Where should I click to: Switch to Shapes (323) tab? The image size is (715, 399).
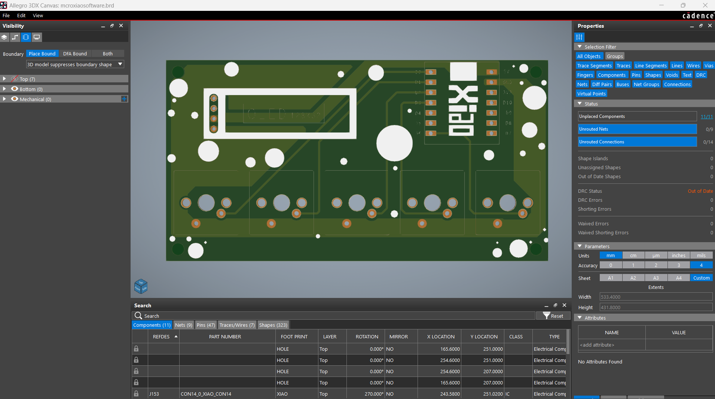coord(273,325)
